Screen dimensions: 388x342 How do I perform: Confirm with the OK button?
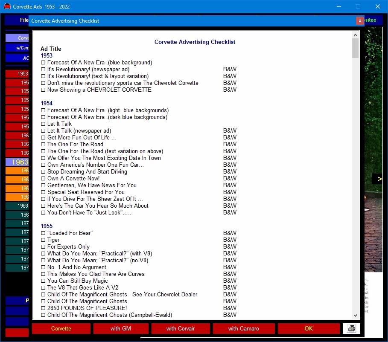(309, 328)
